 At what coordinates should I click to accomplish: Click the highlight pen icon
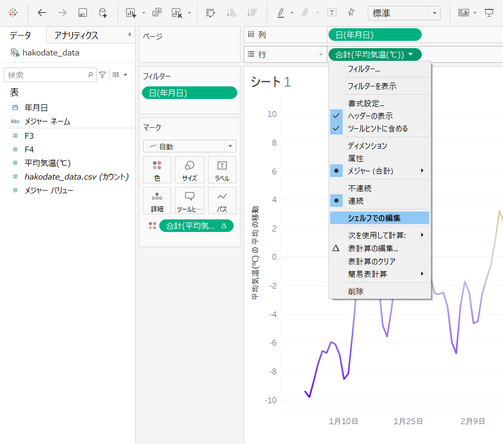281,13
